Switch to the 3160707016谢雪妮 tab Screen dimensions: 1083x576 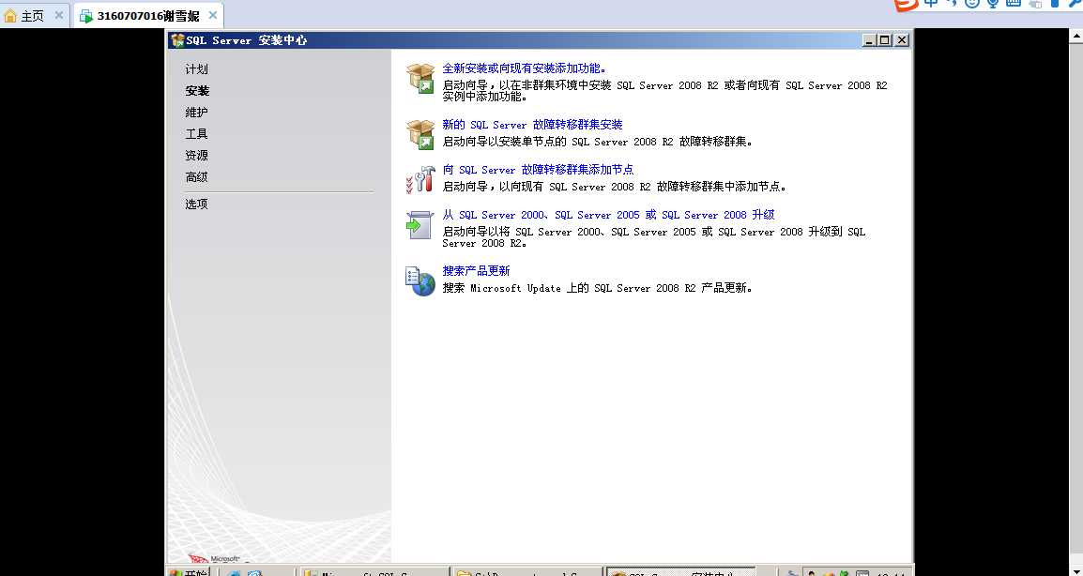pos(147,16)
